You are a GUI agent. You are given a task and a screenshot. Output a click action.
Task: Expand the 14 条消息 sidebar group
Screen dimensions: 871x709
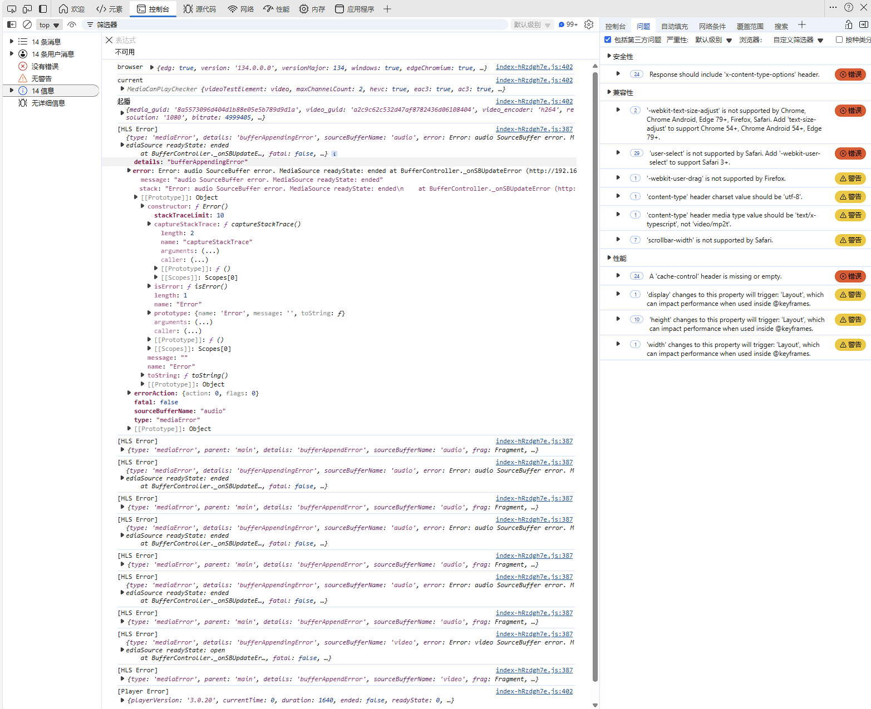click(12, 42)
